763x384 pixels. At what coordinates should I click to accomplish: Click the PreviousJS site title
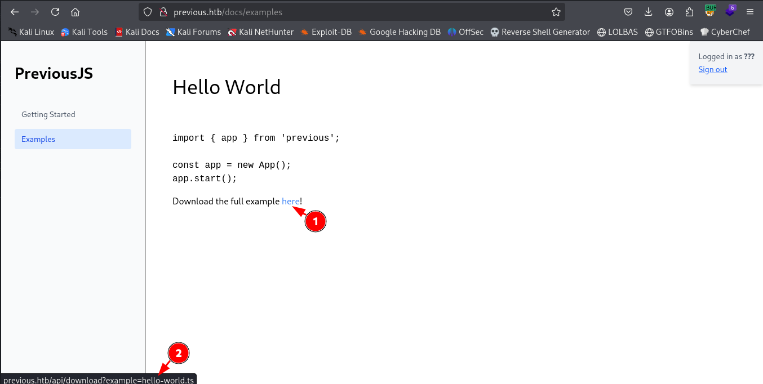tap(54, 73)
